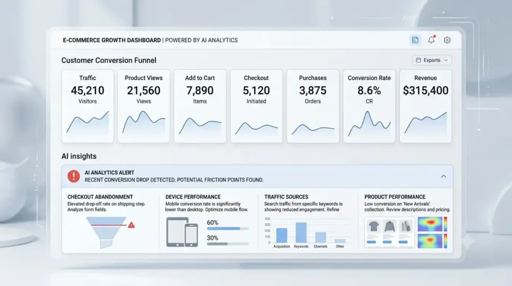Click the 60% conversion progress bar
The image size is (512, 286).
click(227, 228)
